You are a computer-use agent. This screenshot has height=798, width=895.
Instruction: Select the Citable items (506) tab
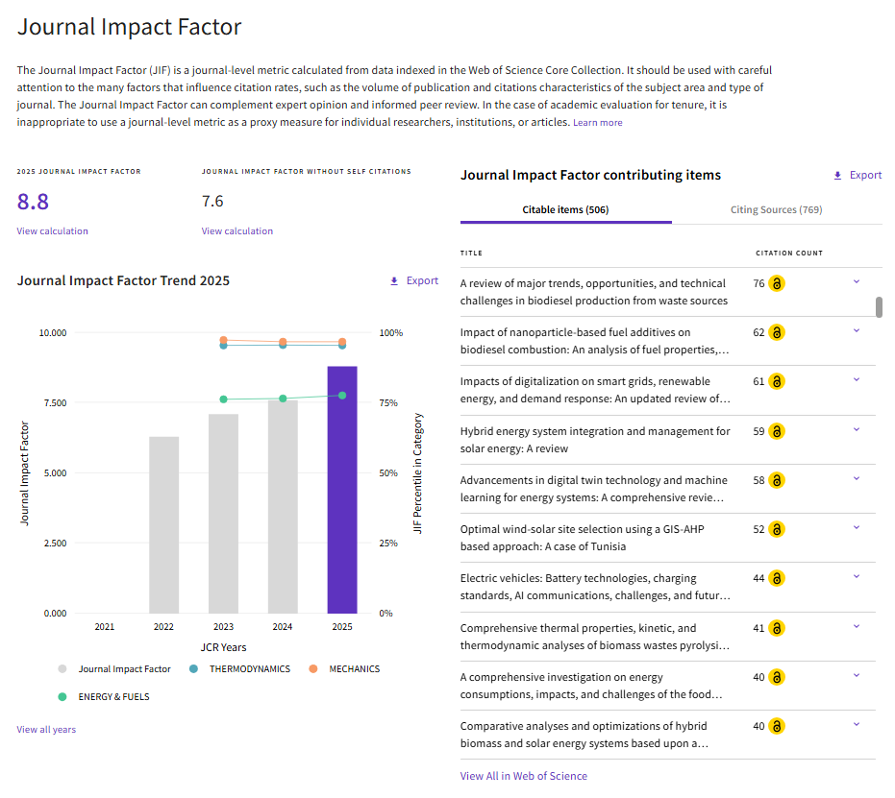click(x=565, y=209)
